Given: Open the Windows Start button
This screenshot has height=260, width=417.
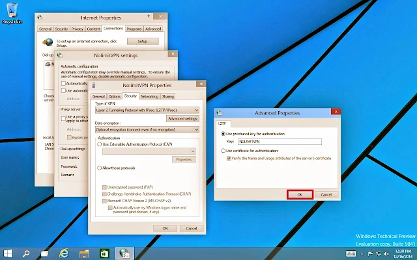Looking at the screenshot, I should 8,253.
